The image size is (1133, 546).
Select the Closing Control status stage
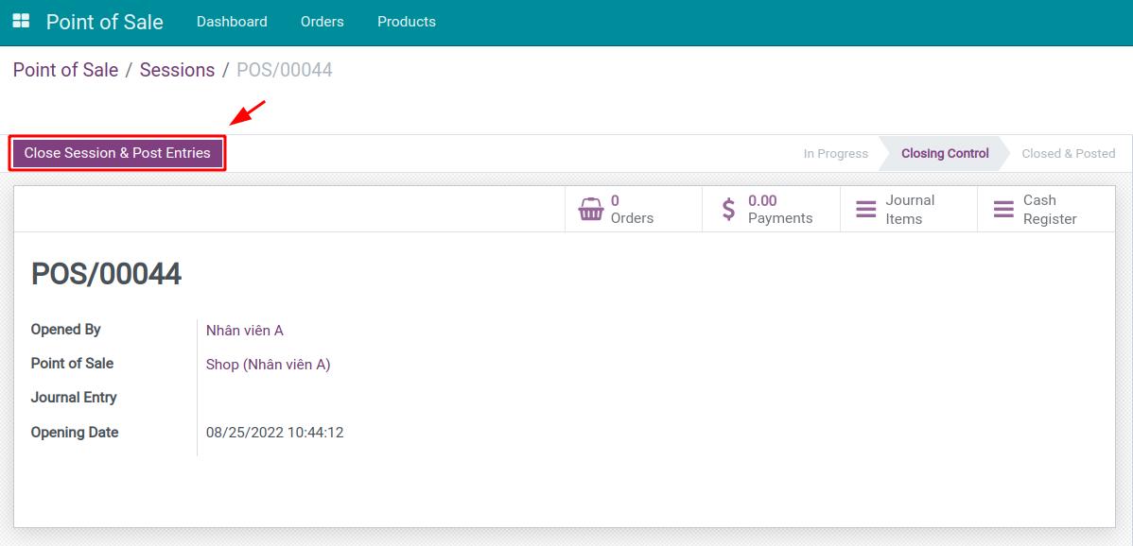[x=945, y=153]
